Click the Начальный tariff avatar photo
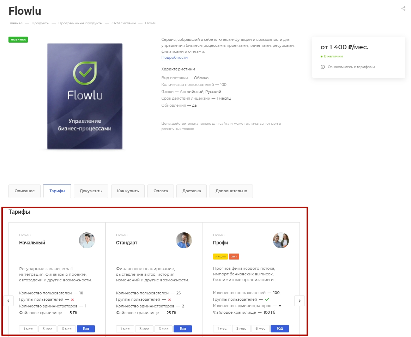Image resolution: width=411 pixels, height=337 pixels. (x=87, y=240)
